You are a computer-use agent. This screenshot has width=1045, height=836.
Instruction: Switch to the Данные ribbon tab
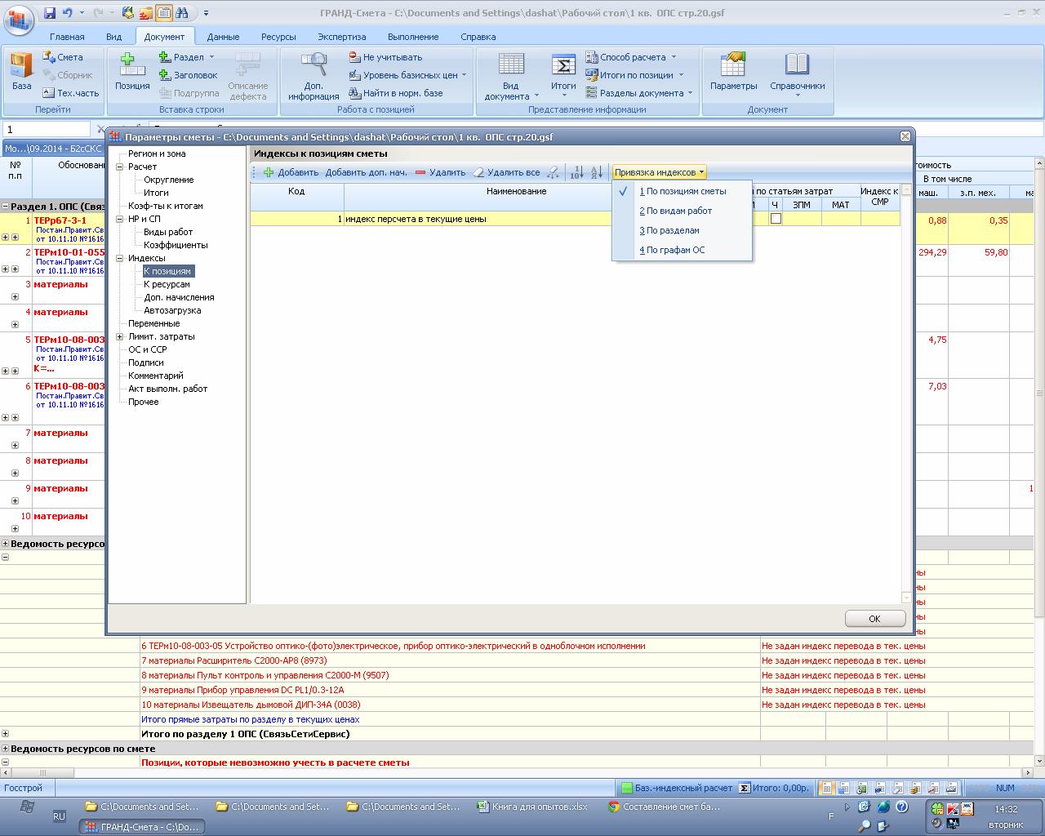click(223, 37)
